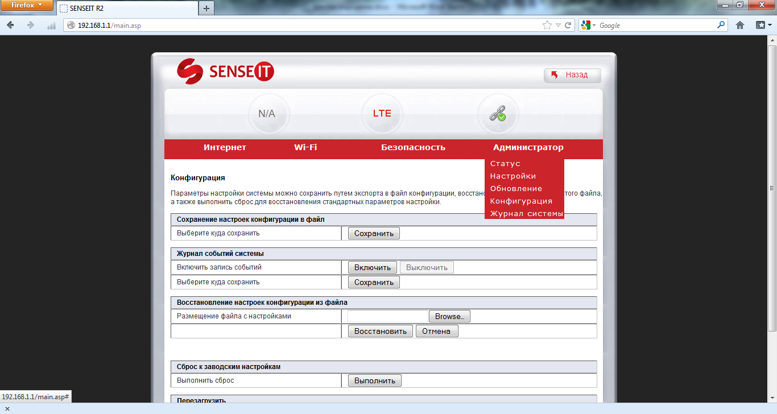The width and height of the screenshot is (777, 414).
Task: Open a new browser tab
Action: pyautogui.click(x=206, y=8)
